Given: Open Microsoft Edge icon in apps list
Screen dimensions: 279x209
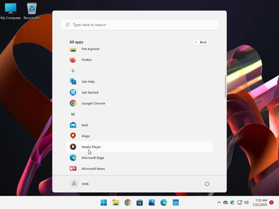Looking at the screenshot, I should 73,158.
